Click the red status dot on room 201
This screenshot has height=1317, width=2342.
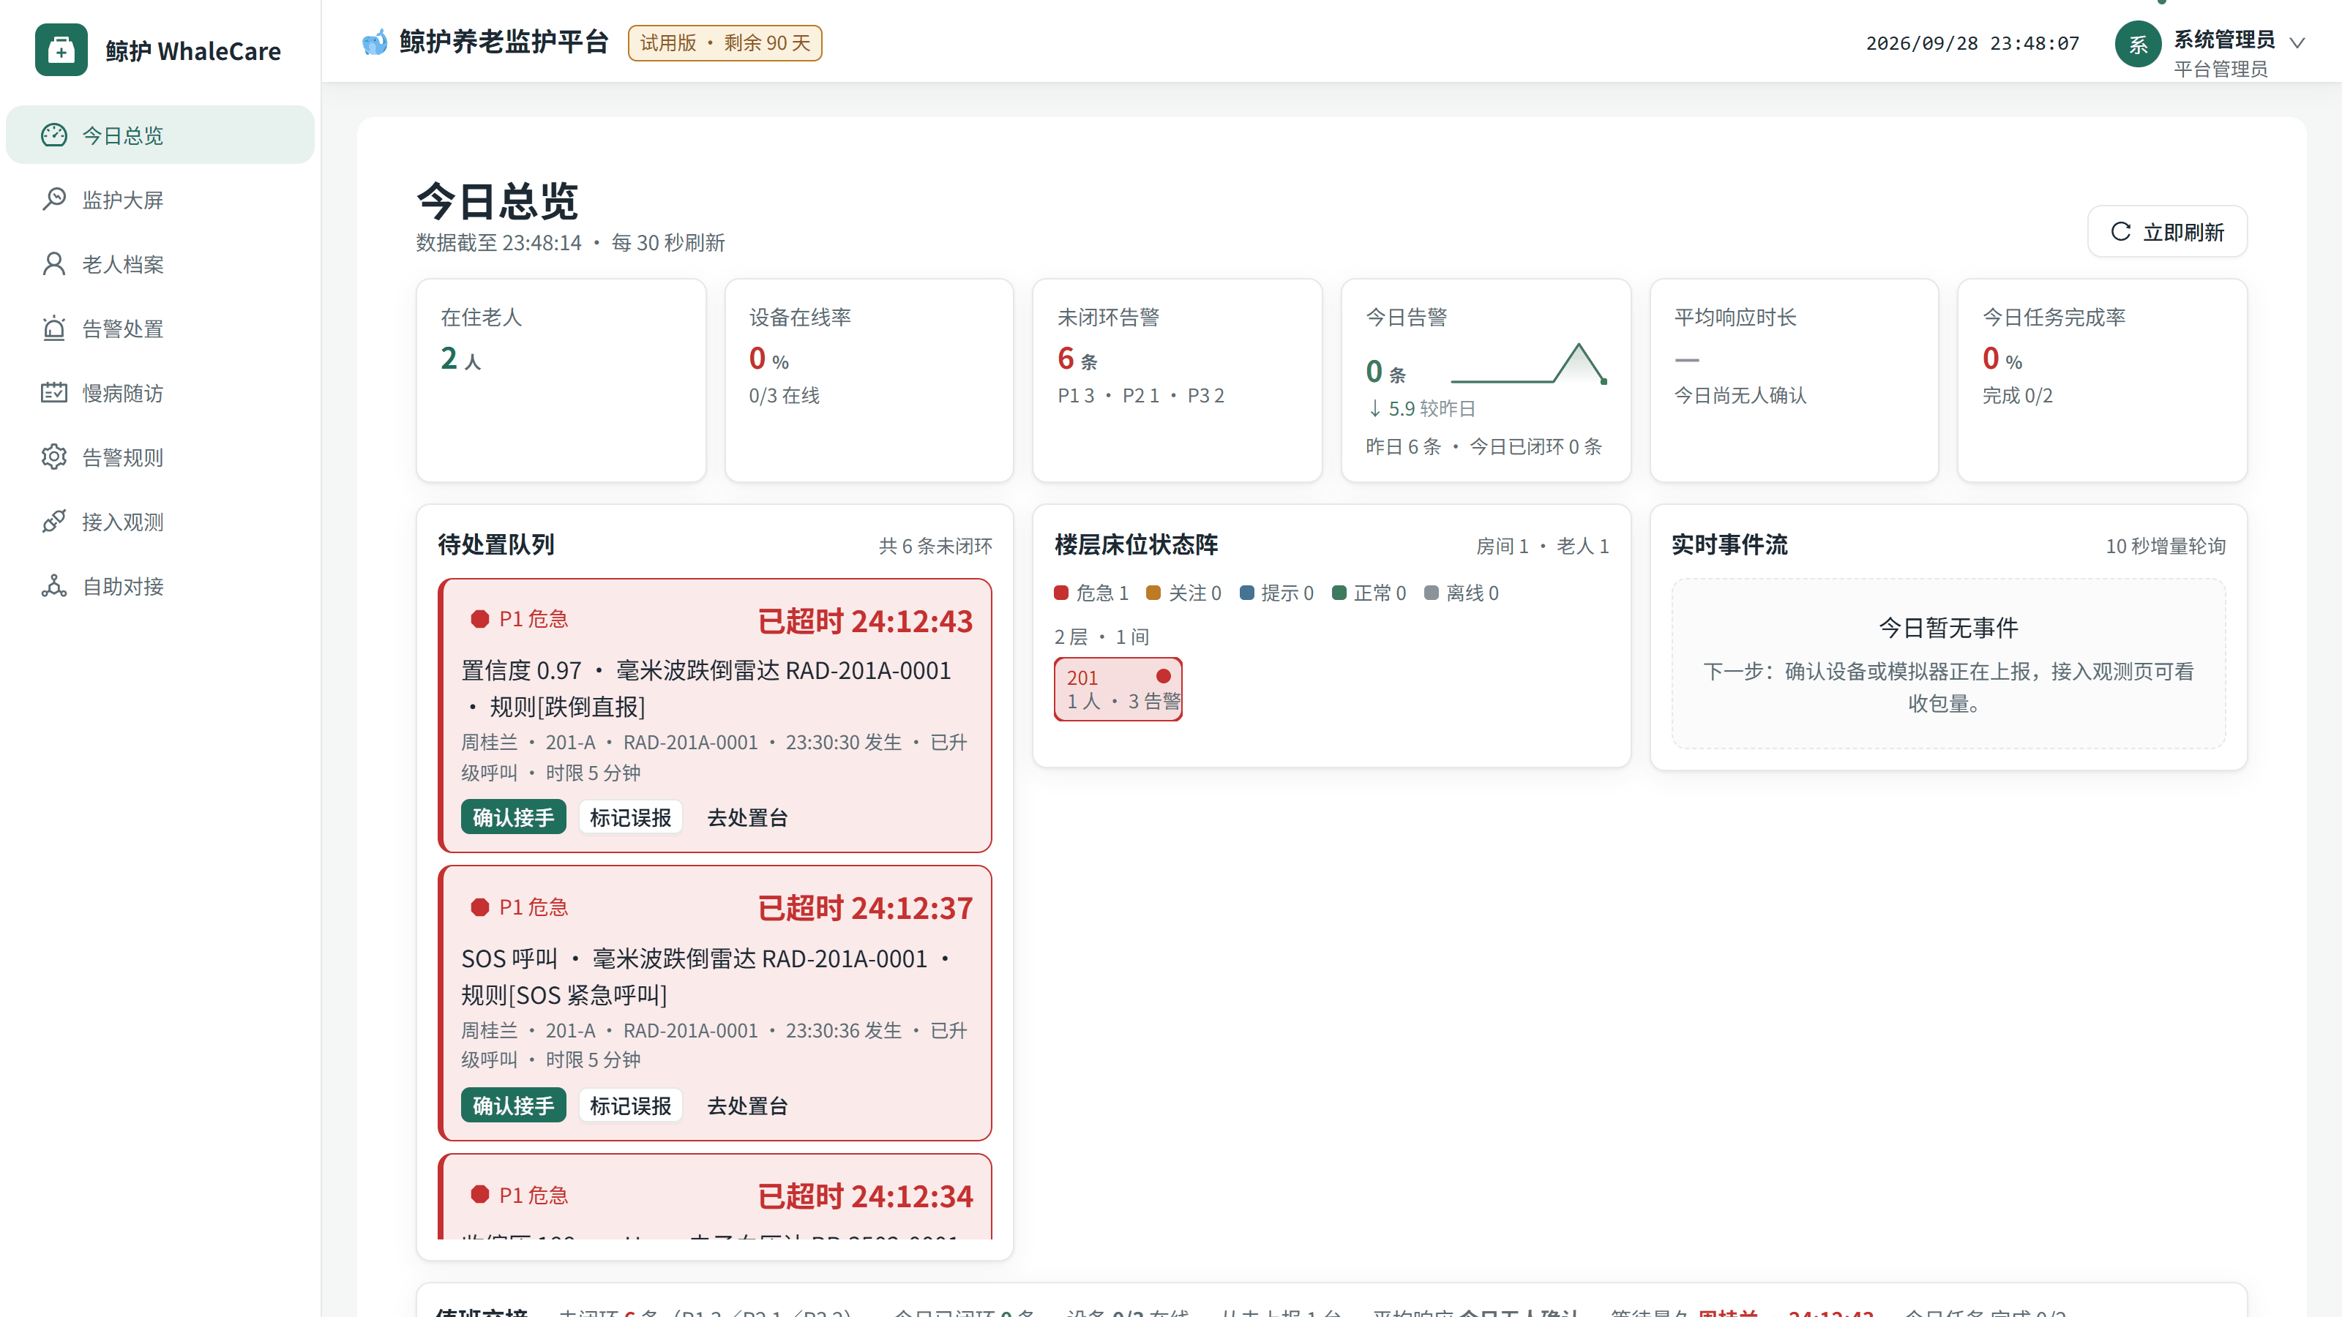[x=1163, y=676]
